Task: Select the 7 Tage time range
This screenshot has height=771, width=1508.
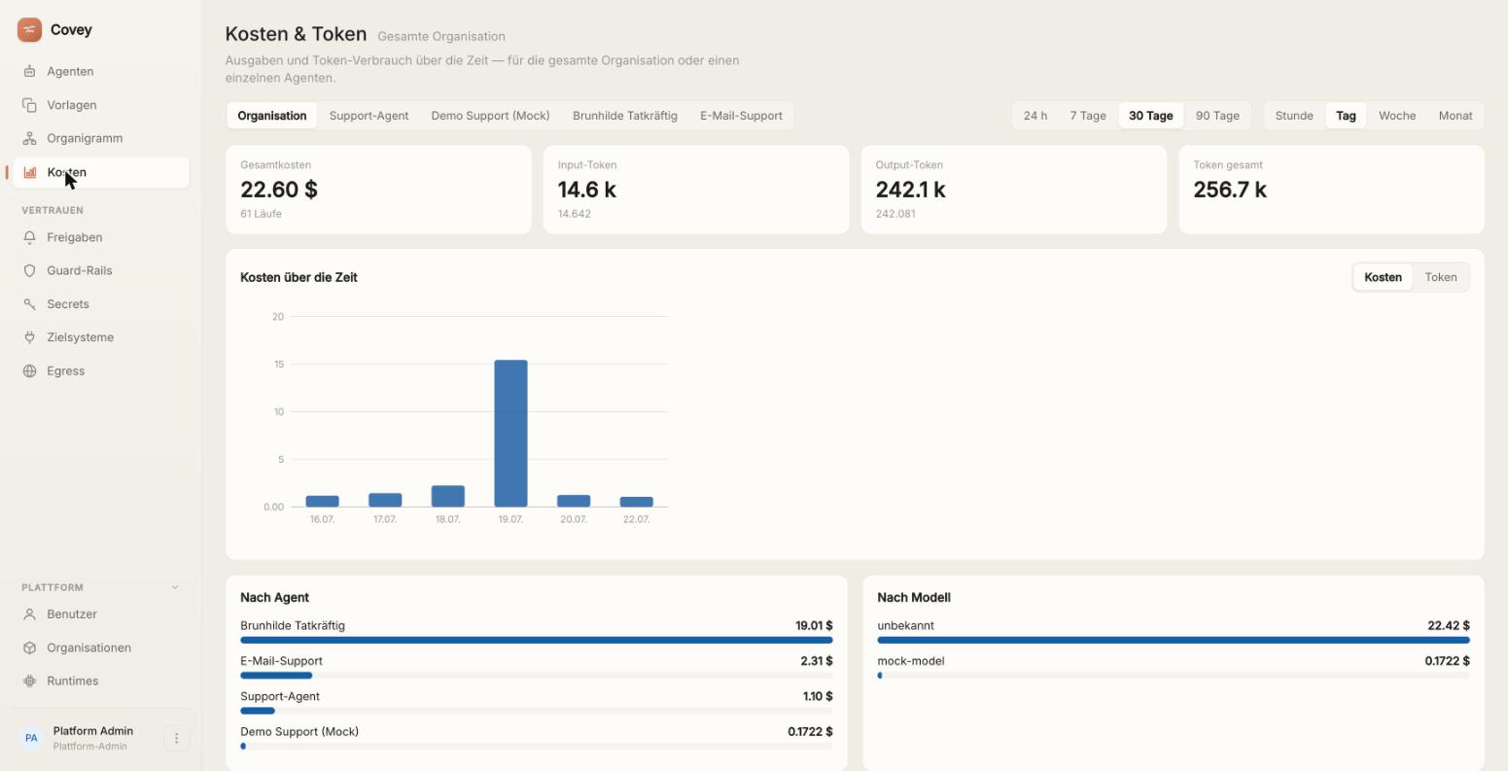Action: pos(1088,116)
